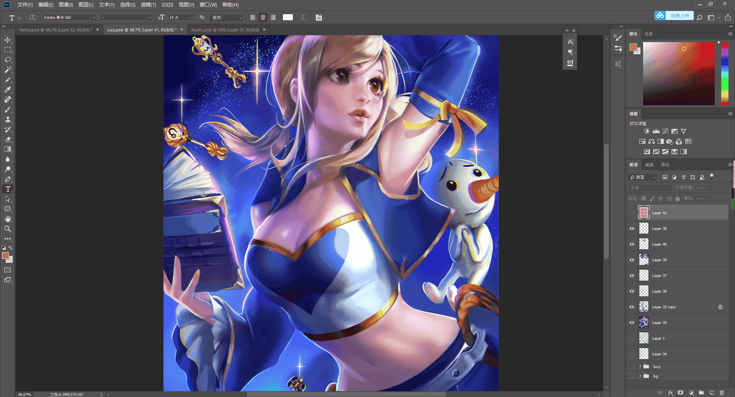Select the Move tool
The image size is (735, 397).
coord(8,40)
